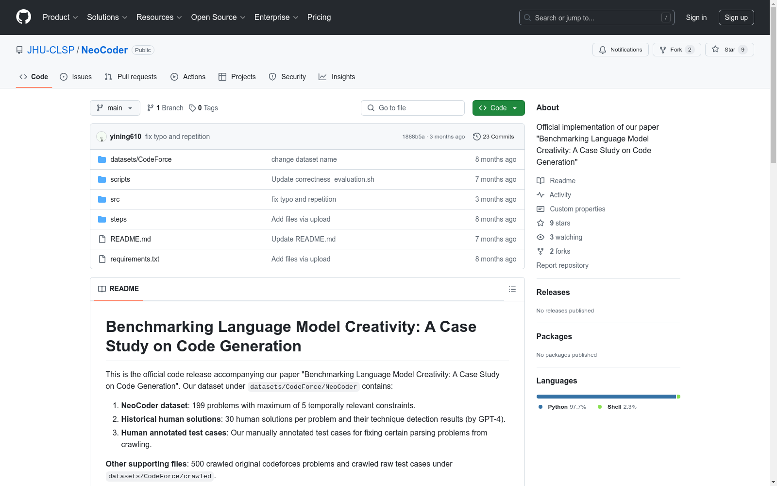The height and width of the screenshot is (486, 777).
Task: Open the 'change dataset name' commit message
Action: [x=304, y=159]
